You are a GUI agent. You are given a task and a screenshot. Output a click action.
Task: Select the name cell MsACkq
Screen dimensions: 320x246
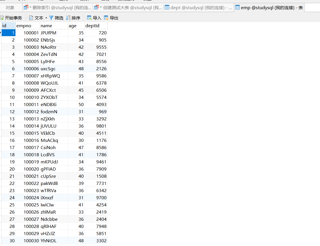click(54, 140)
